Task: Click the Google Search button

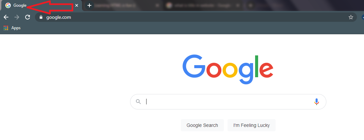Action: pyautogui.click(x=202, y=126)
